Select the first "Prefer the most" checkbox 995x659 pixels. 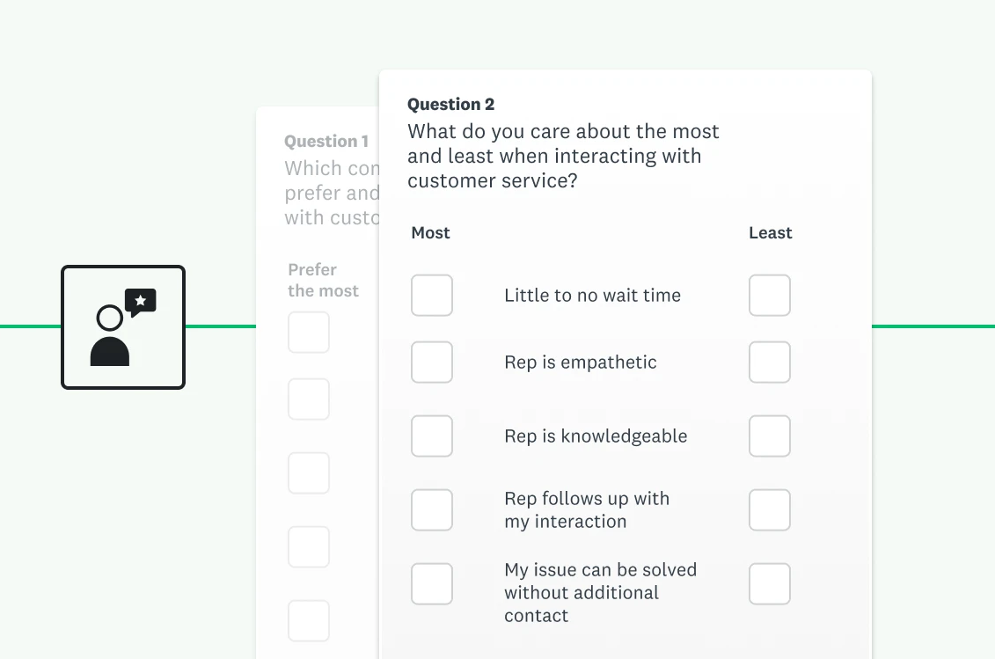coord(309,332)
